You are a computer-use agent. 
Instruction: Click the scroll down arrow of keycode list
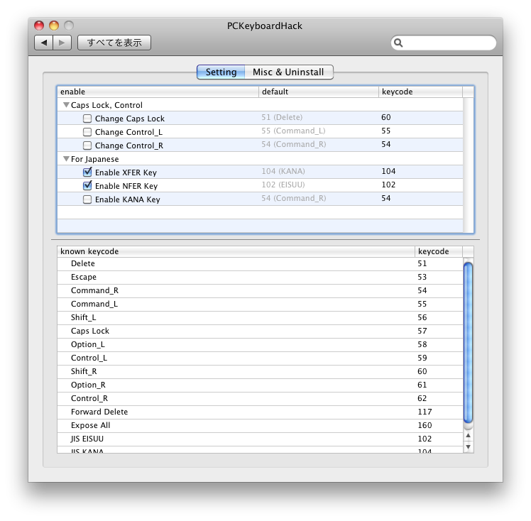pyautogui.click(x=468, y=447)
